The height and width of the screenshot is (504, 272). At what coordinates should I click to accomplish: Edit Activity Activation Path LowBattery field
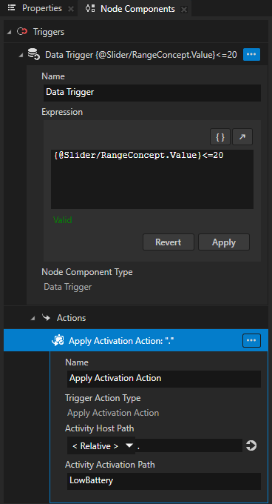[163, 481]
